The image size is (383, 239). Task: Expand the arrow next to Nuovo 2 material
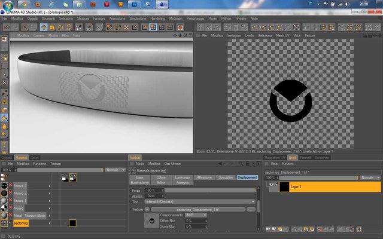49,194
